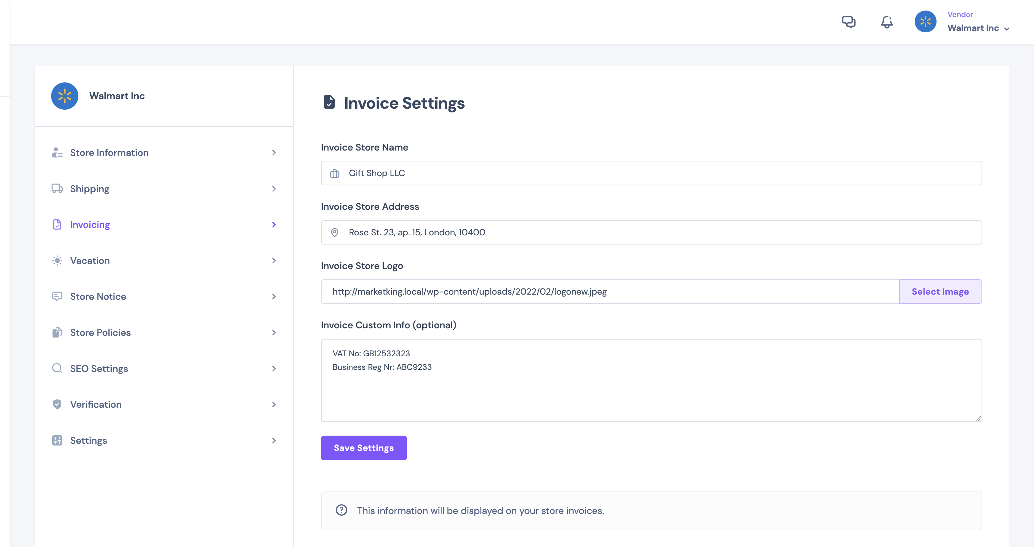This screenshot has height=547, width=1034.
Task: Click the Select Image button
Action: [940, 292]
